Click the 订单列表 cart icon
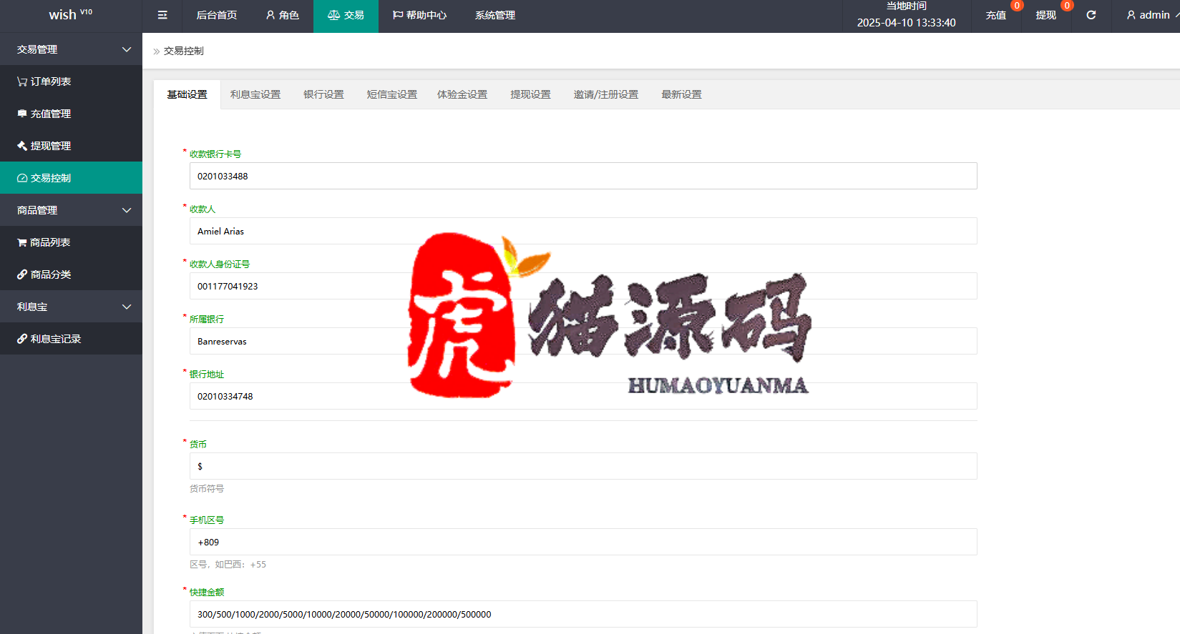Viewport: 1180px width, 634px height. click(x=22, y=81)
